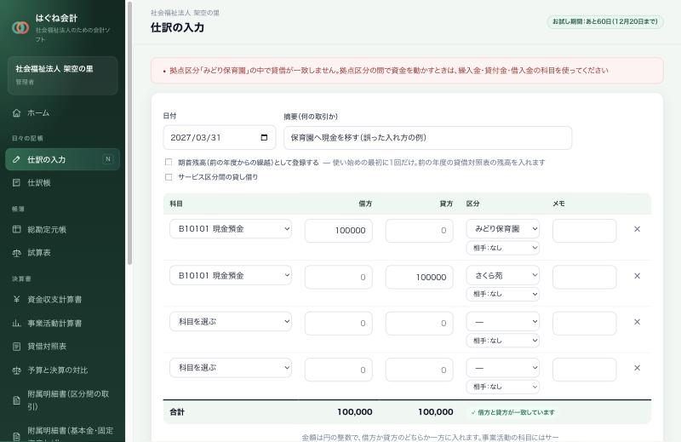
Task: Click debit field showing 100000
Action: pos(339,230)
